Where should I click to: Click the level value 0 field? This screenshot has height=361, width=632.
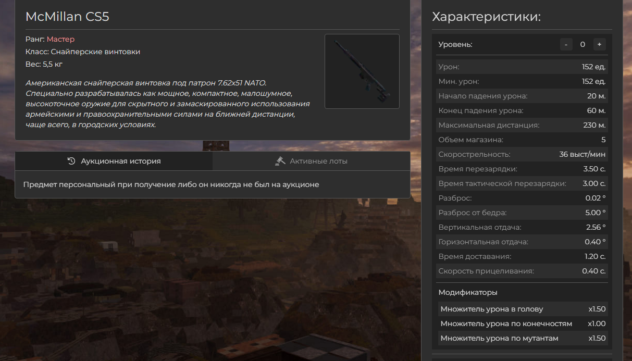[x=583, y=44]
